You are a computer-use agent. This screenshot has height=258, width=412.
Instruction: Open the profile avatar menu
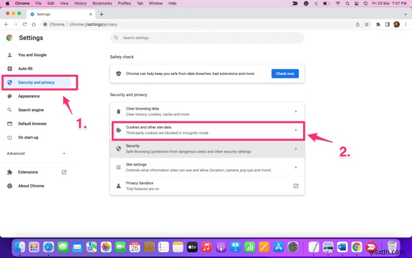coord(397,25)
